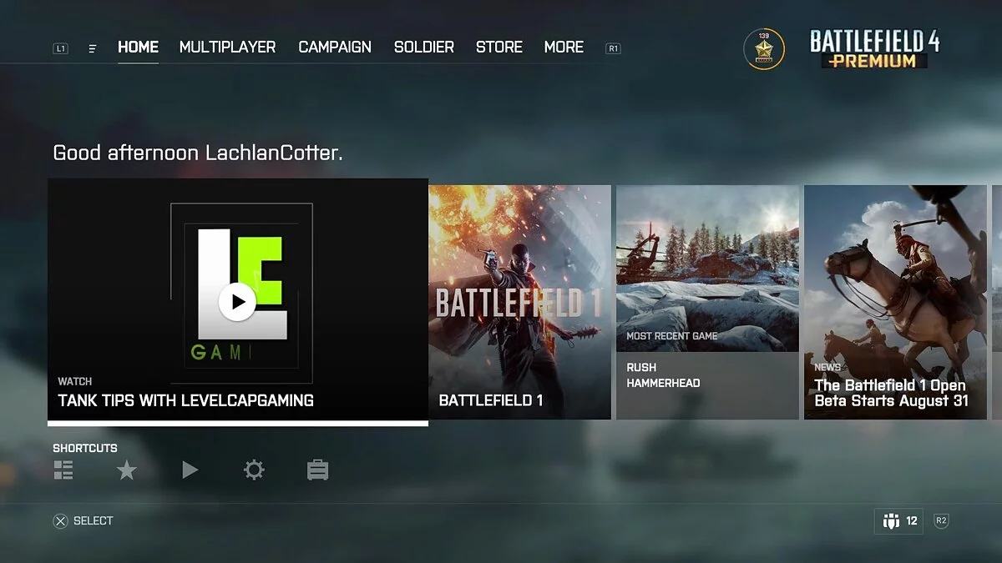
Task: Click the Battlefield 4 Premium logo
Action: (x=874, y=49)
